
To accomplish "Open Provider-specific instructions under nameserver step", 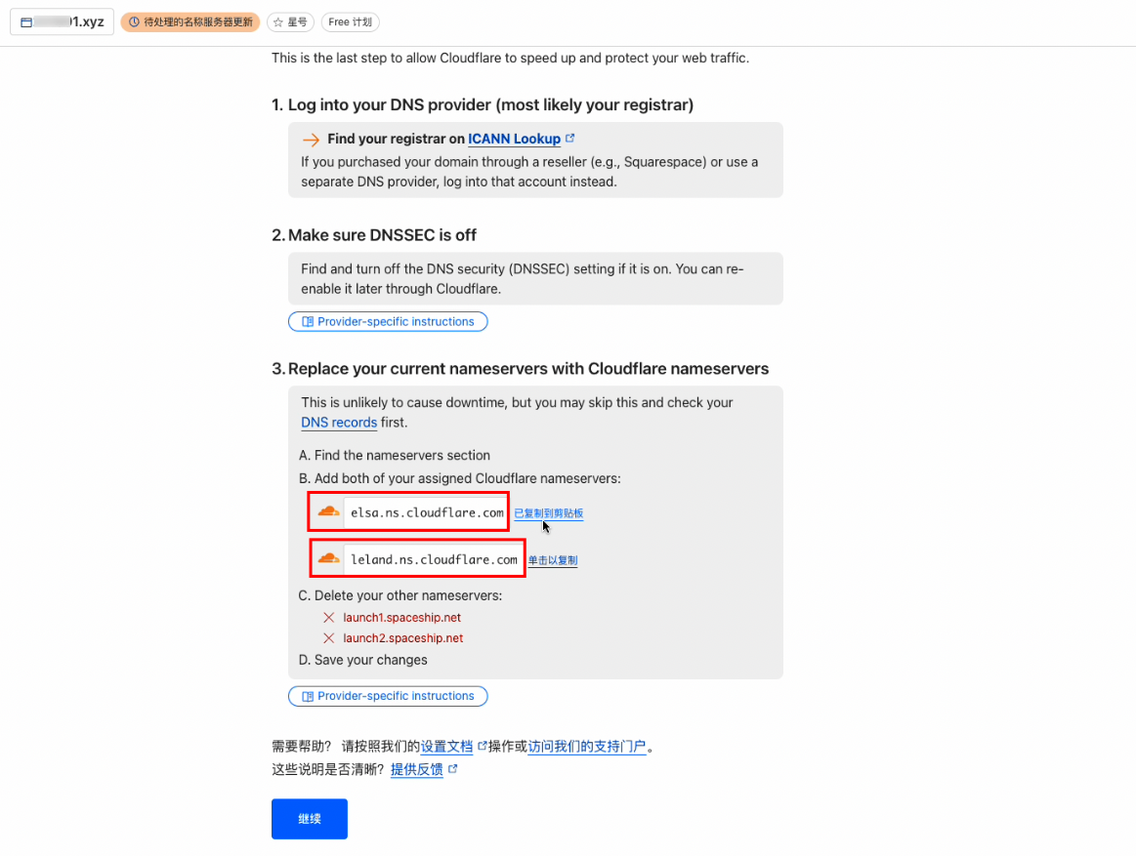I will tap(388, 696).
